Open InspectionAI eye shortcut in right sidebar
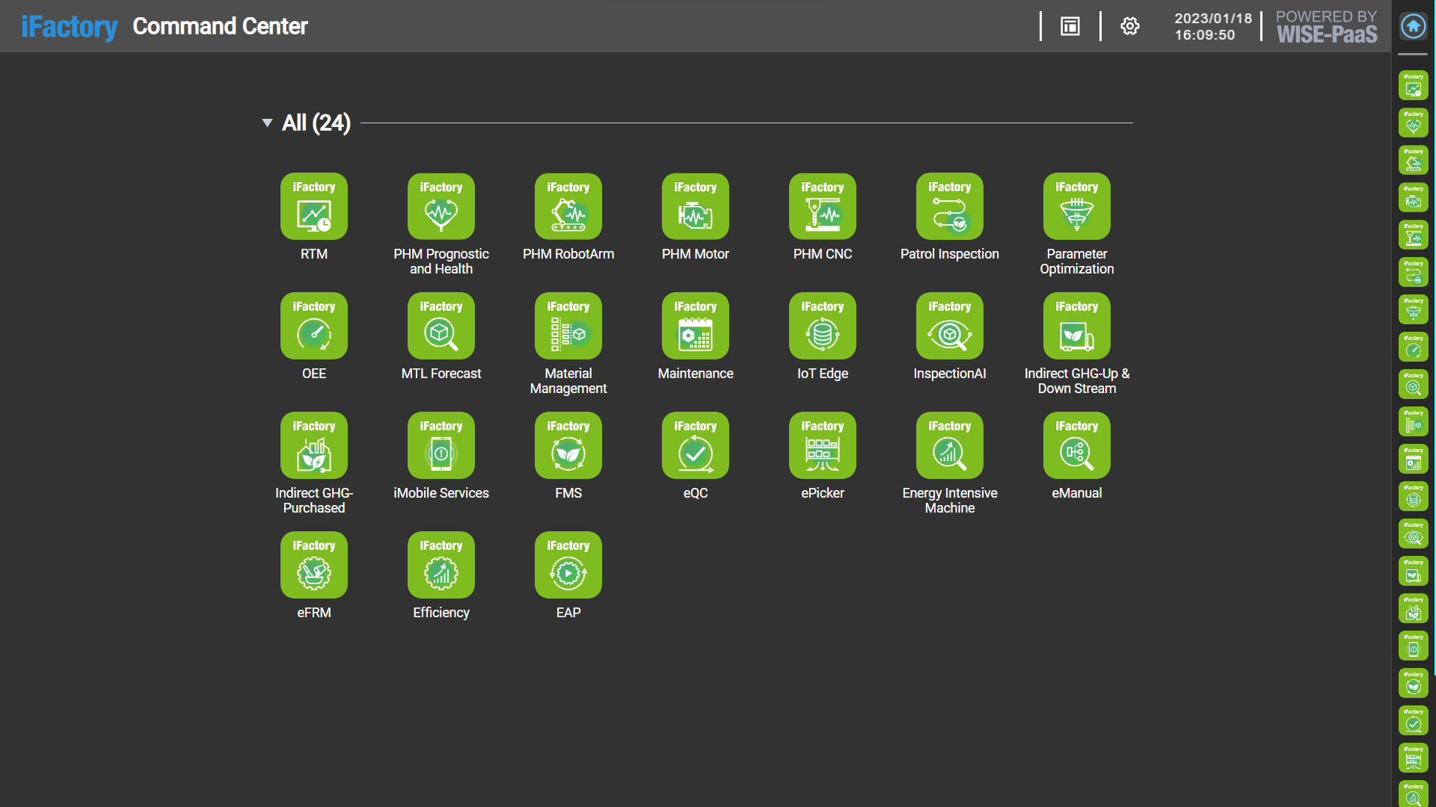The image size is (1436, 807). [x=1414, y=534]
